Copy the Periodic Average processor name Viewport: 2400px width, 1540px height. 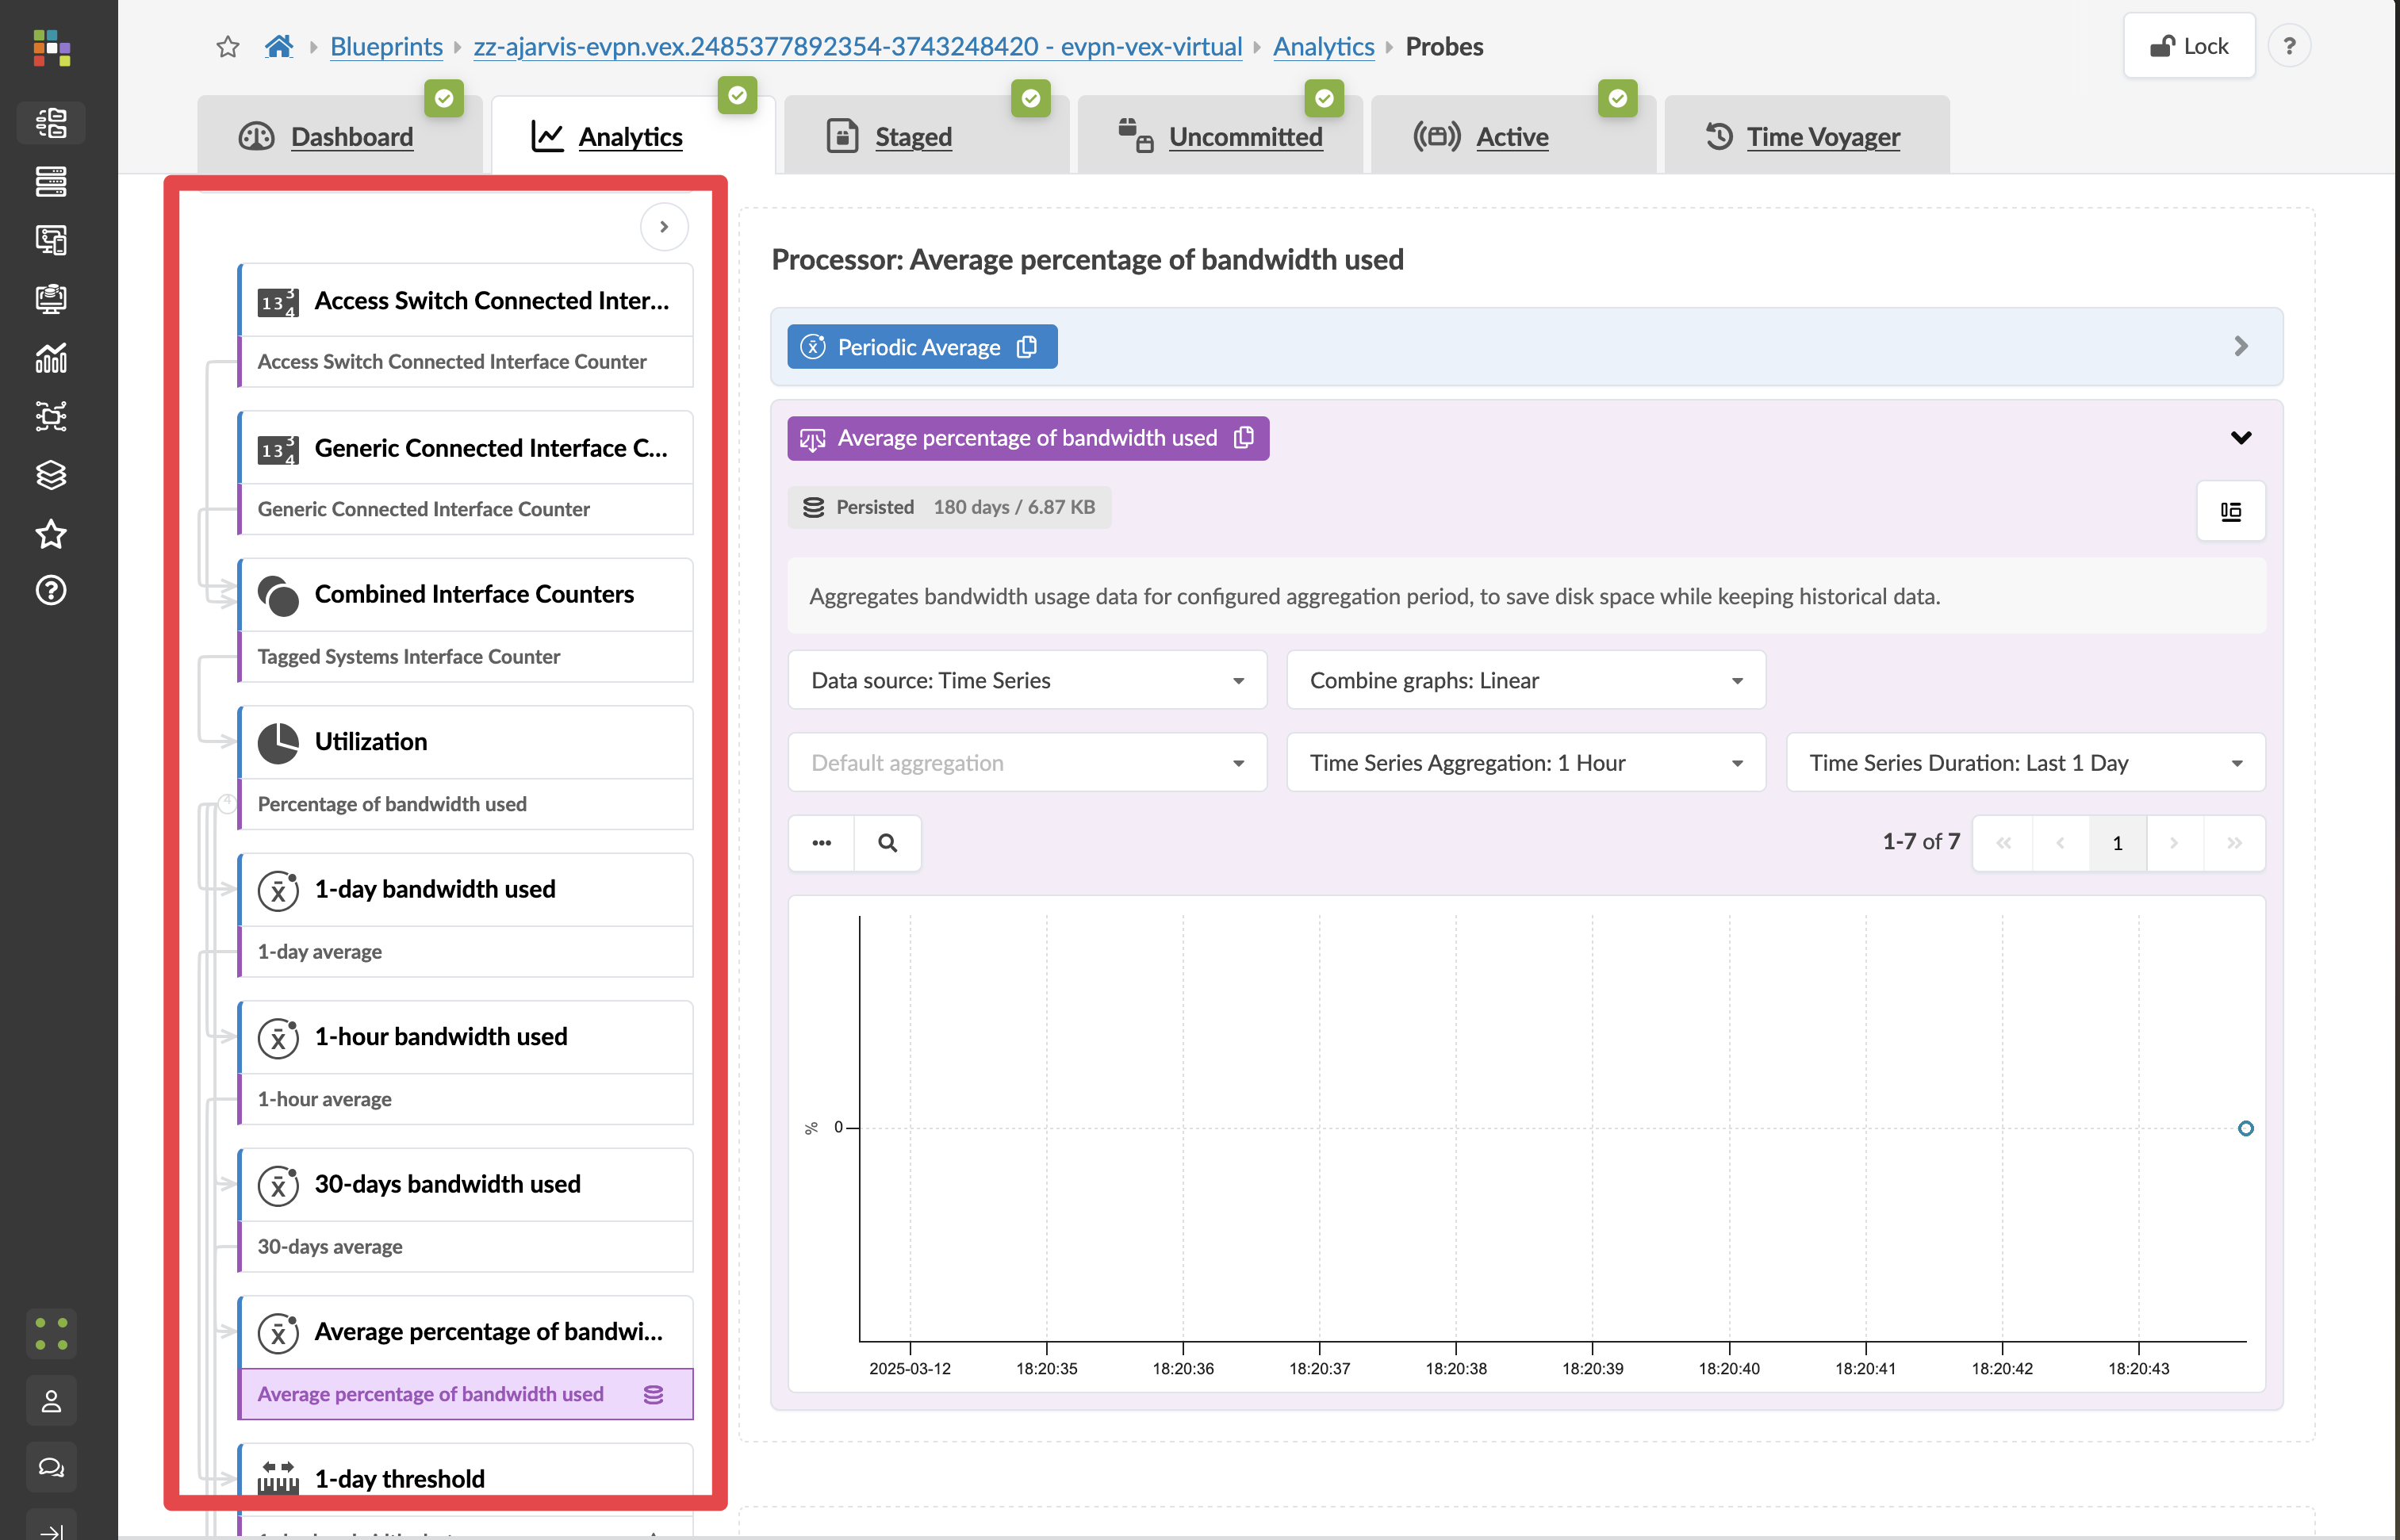pyautogui.click(x=1027, y=347)
